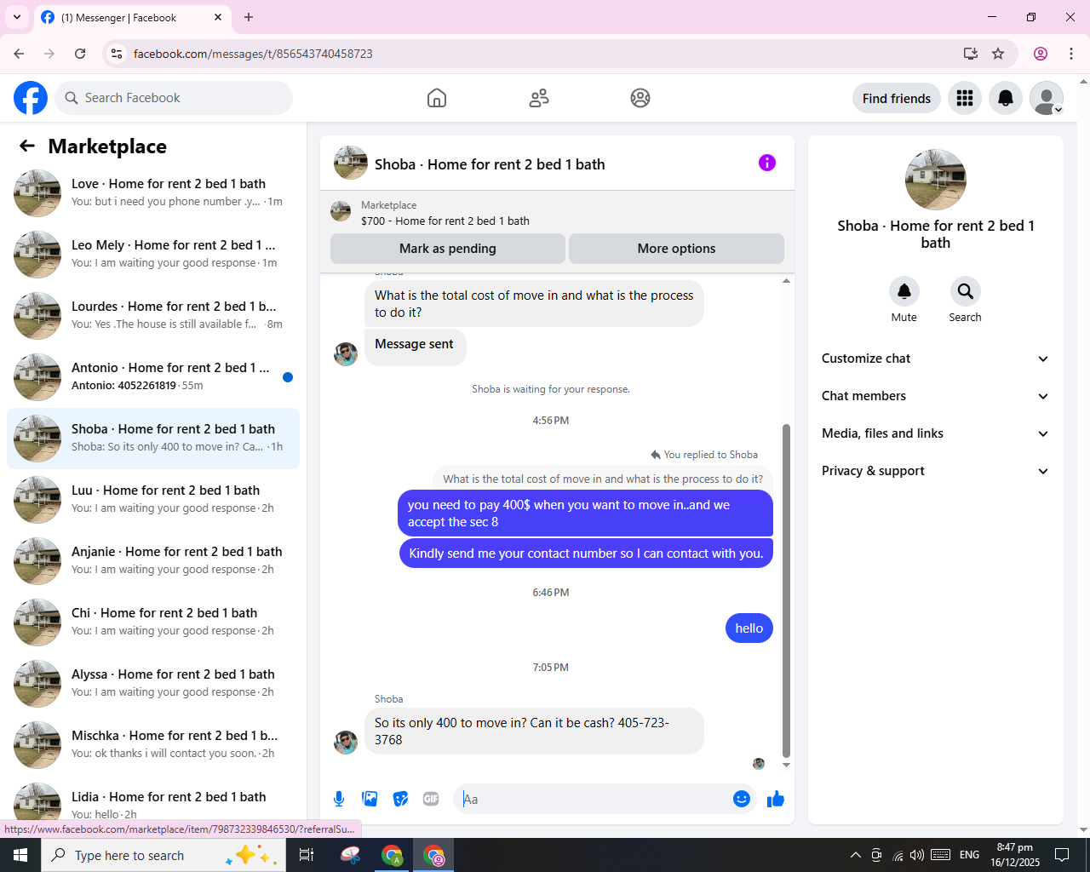
Task: Open the Anjanie conversation
Action: (153, 561)
